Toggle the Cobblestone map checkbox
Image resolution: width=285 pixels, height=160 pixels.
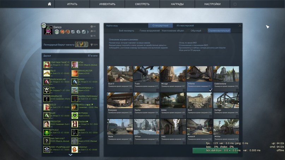[x=237, y=90]
